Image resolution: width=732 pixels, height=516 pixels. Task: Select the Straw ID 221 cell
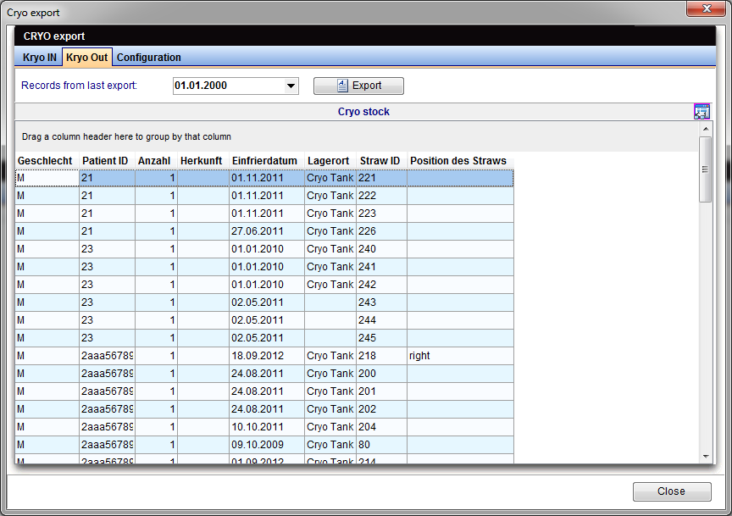(381, 178)
